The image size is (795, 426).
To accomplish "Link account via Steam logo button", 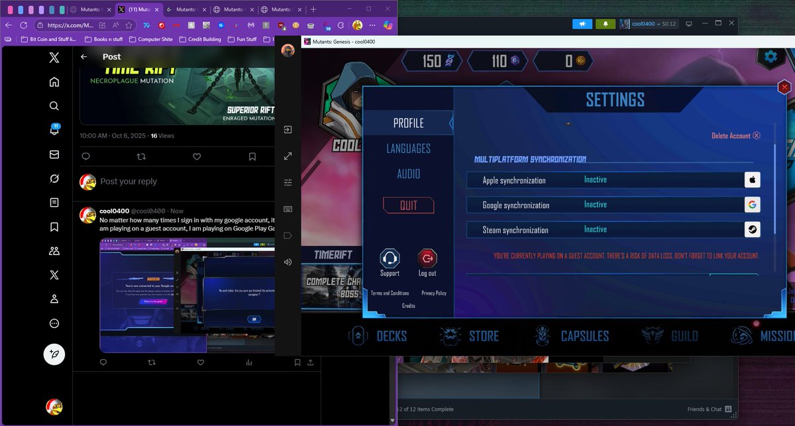I will 752,230.
